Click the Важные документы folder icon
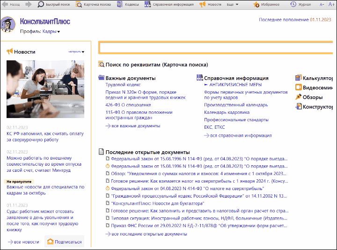337x250 pixels. click(x=101, y=78)
